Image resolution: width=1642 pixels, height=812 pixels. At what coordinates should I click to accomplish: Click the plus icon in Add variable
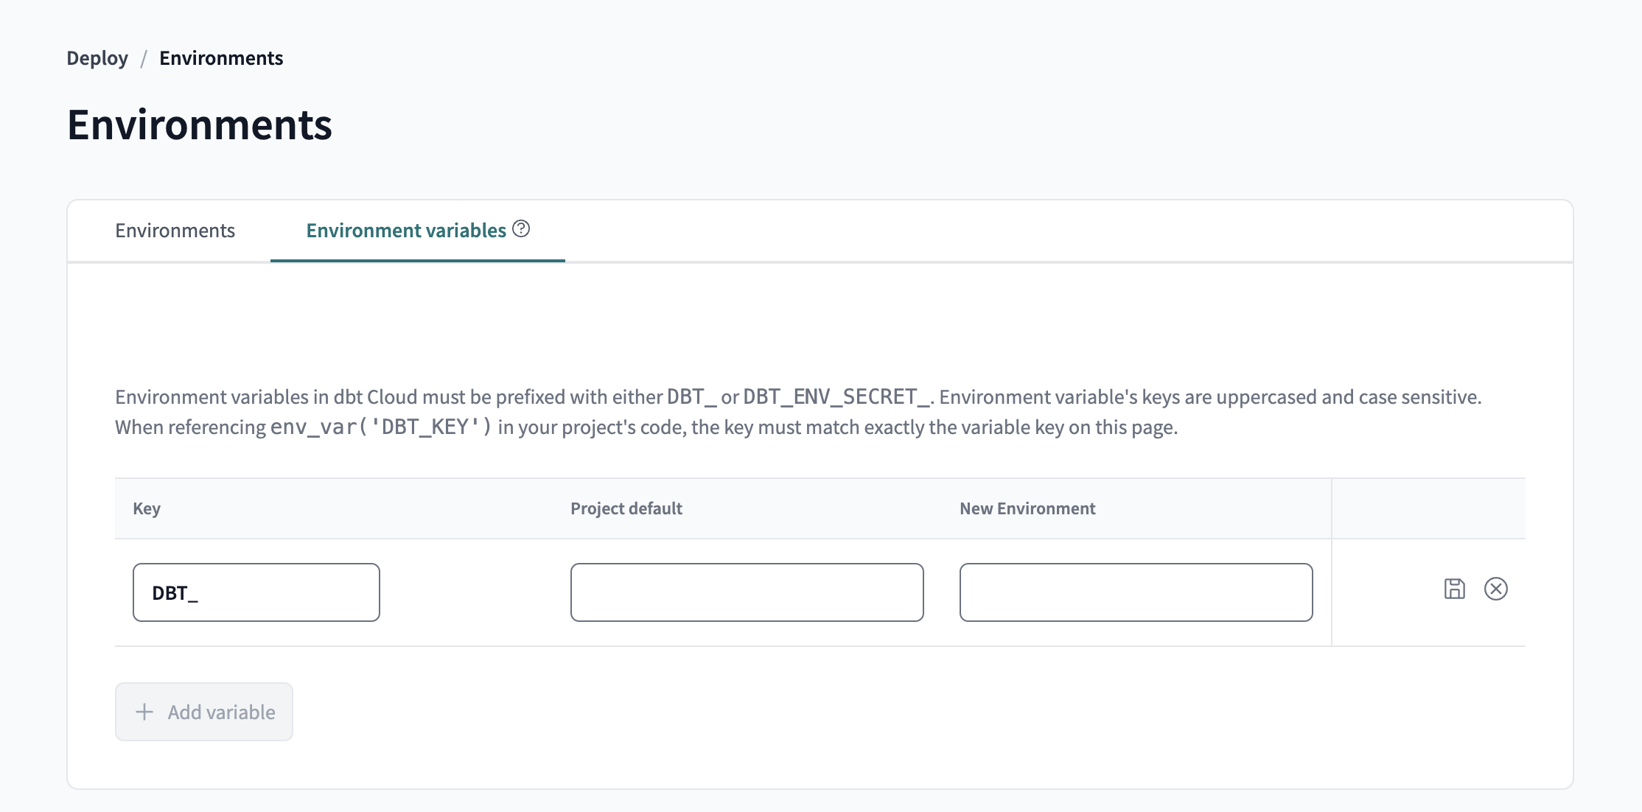click(144, 712)
